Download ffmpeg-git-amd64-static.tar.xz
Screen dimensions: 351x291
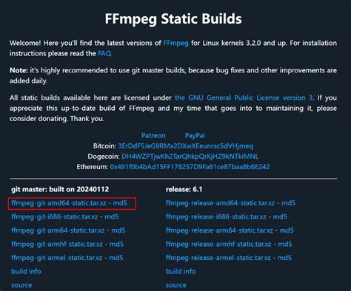pos(58,203)
